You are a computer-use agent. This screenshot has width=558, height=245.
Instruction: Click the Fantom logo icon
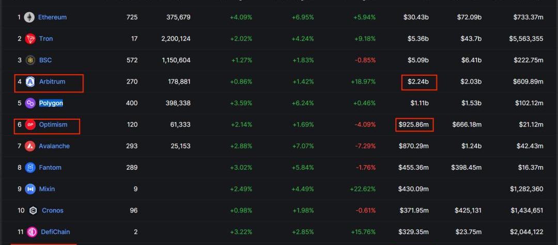pos(30,168)
